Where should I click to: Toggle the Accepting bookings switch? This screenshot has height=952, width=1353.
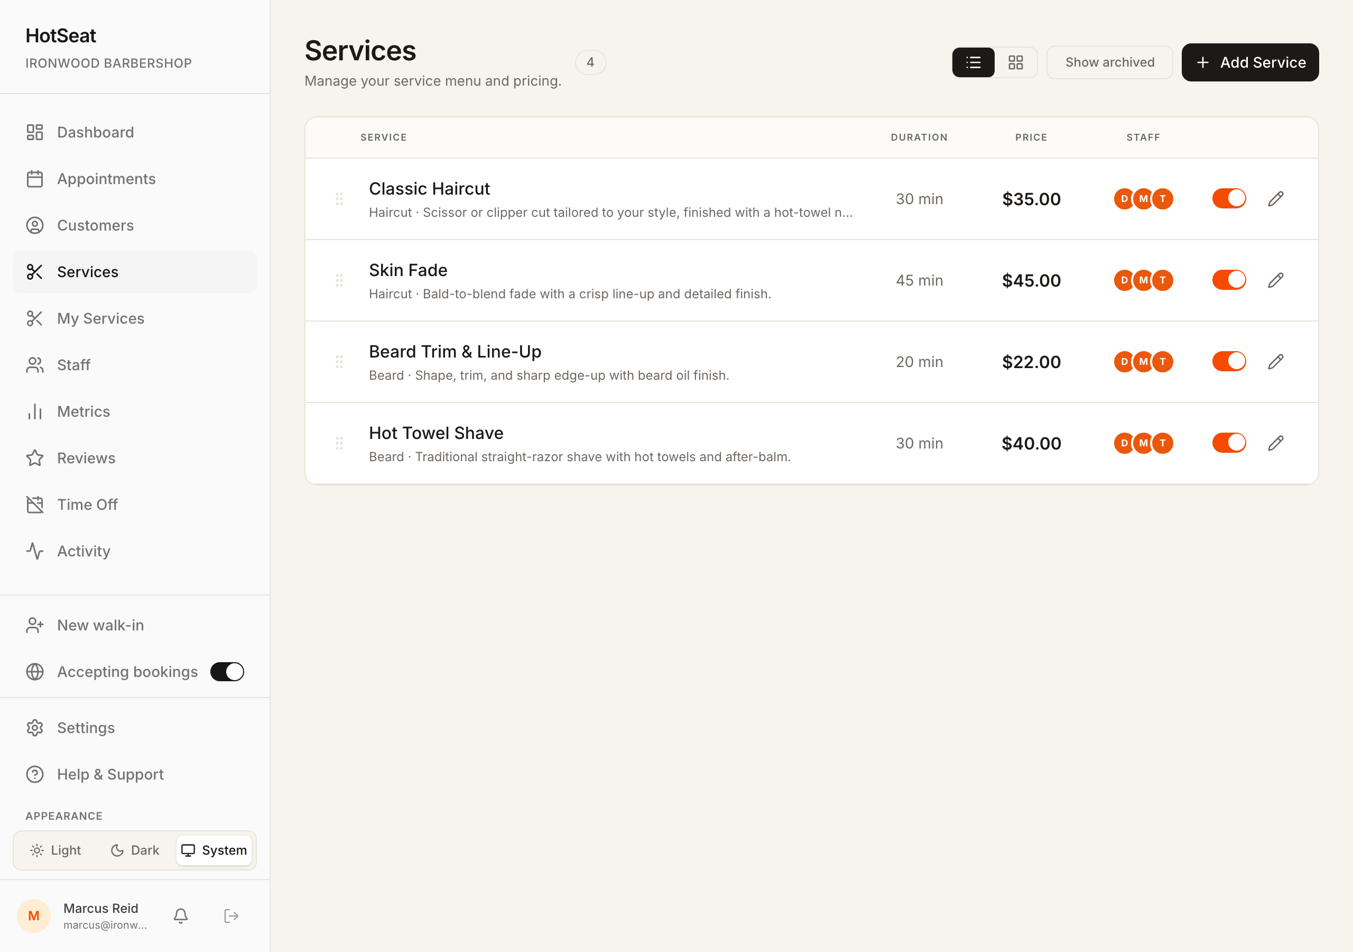227,672
